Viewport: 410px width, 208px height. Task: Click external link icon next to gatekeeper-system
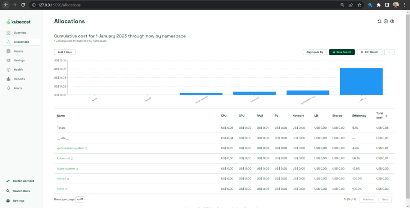(86, 148)
